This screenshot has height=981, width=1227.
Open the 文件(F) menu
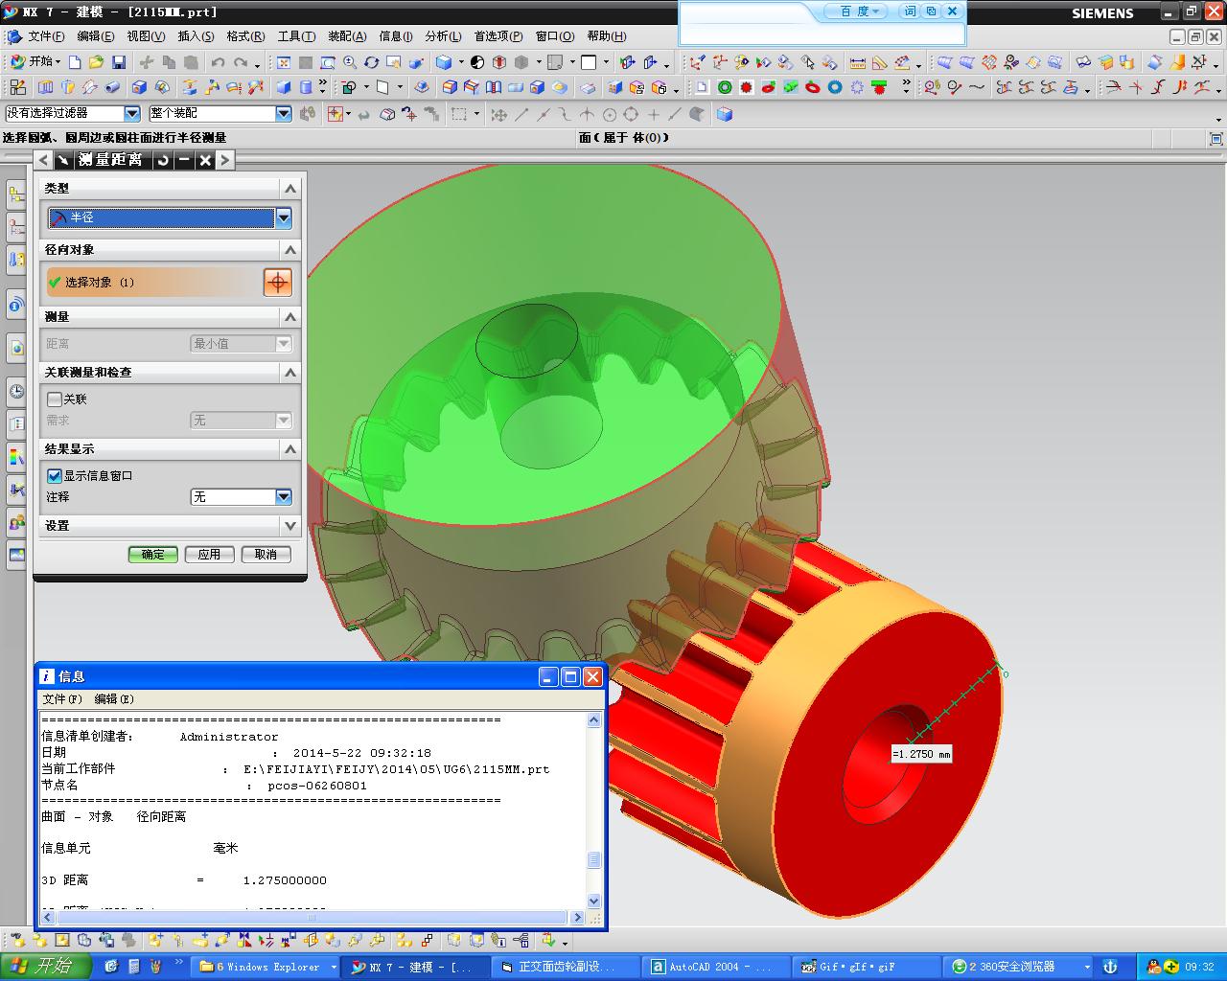46,36
